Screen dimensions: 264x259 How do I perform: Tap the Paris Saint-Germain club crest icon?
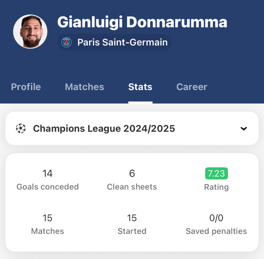pos(67,42)
